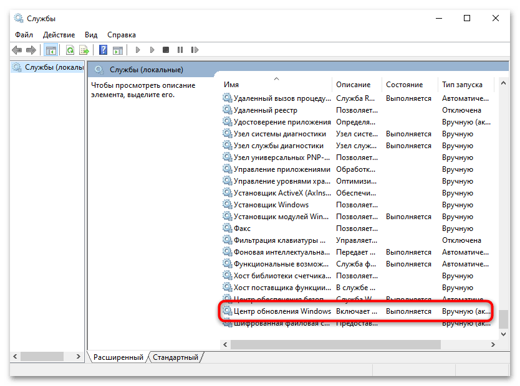Open the Вид menu
Image resolution: width=520 pixels, height=386 pixels.
pos(90,35)
